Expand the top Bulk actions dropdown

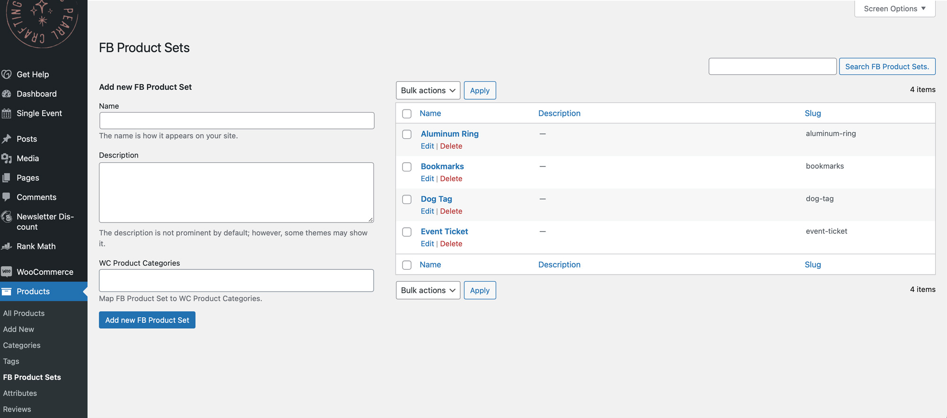tap(428, 90)
